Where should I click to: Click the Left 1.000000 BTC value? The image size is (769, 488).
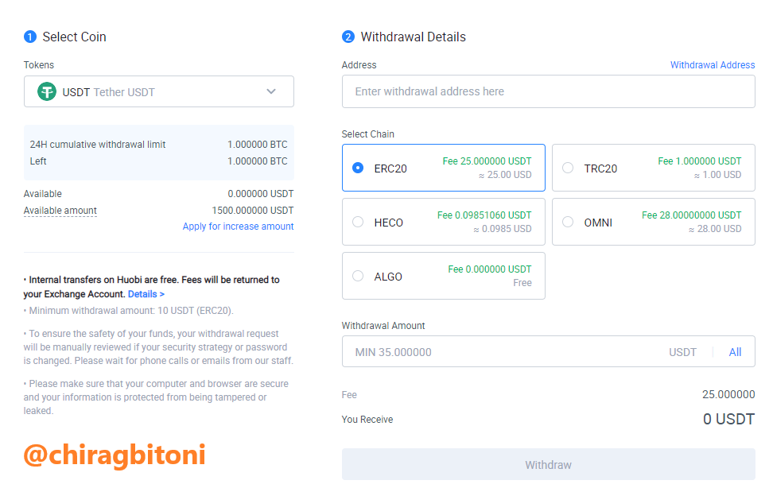(258, 161)
